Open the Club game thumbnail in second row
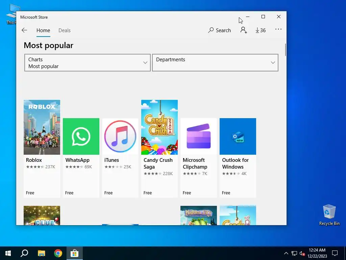Screen dimensions: 346x260 point(42,215)
